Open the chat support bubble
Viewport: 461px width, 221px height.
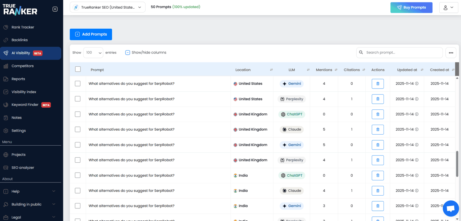tap(450, 208)
